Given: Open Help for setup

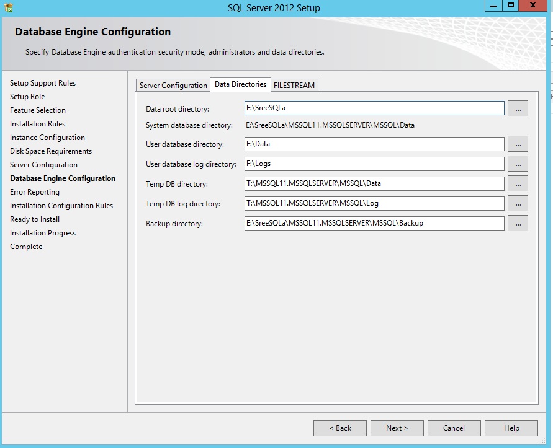Looking at the screenshot, I should coord(511,428).
